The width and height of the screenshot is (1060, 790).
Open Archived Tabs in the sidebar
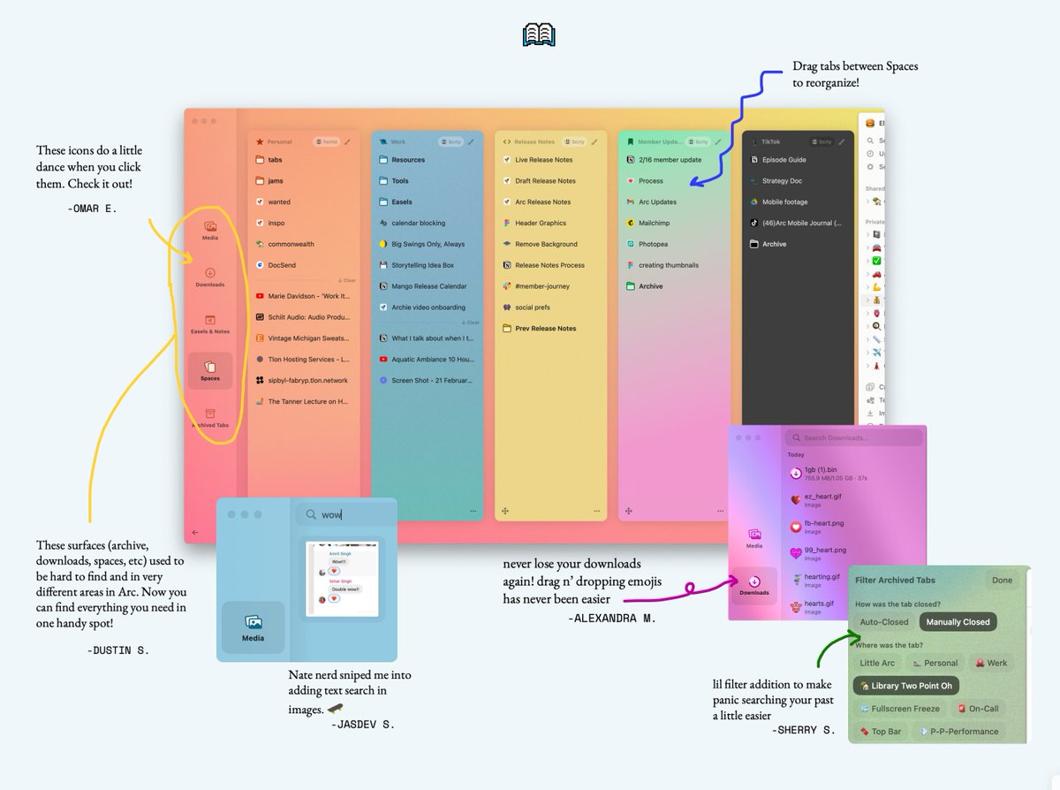tap(210, 418)
